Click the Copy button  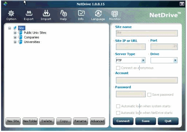tap(64, 121)
